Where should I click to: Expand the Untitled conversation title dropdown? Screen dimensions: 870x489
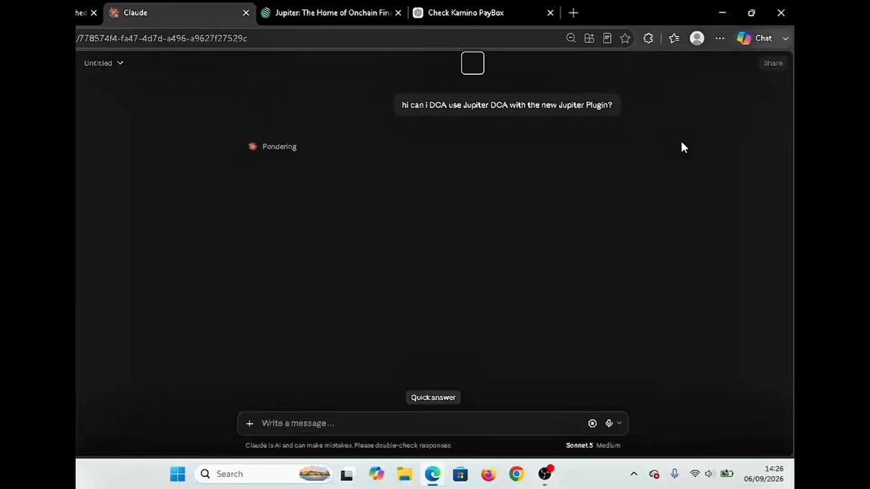click(104, 63)
